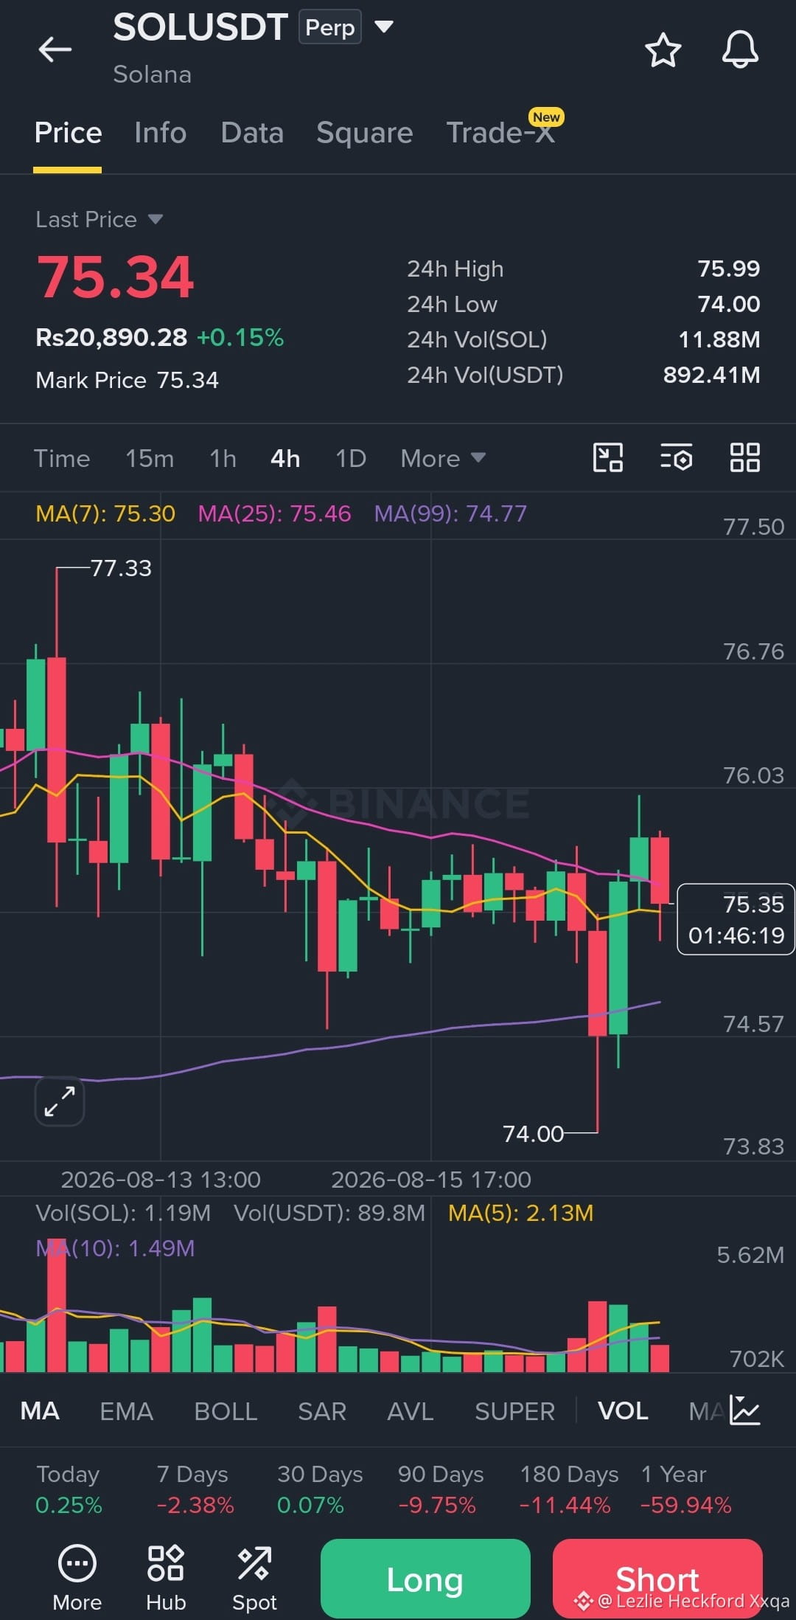The height and width of the screenshot is (1620, 796).
Task: Switch to the Info tab
Action: coord(160,133)
